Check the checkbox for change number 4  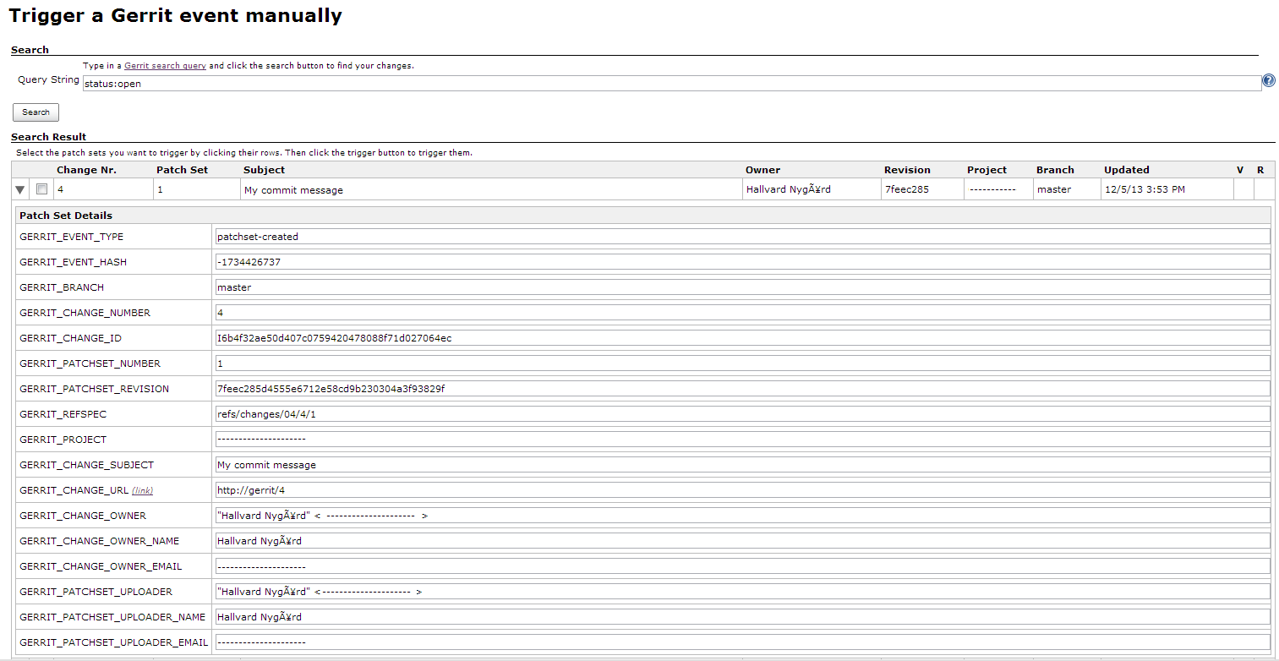coord(41,189)
